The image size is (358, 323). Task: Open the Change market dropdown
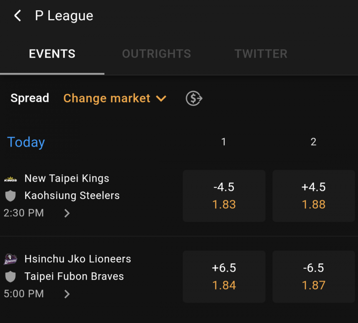coord(115,98)
